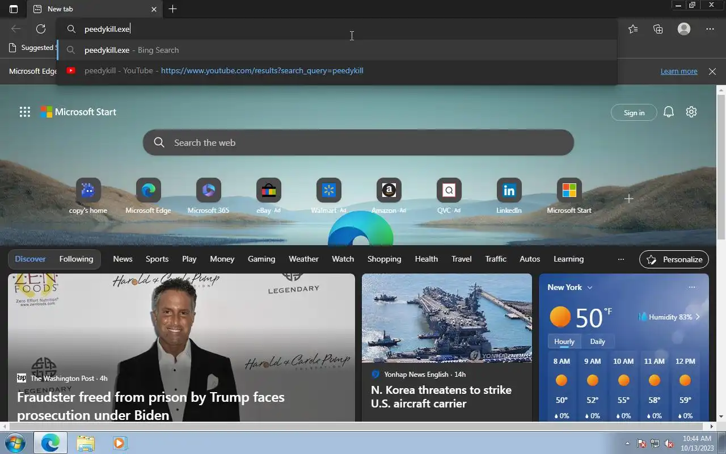Open the Fraudster freed from prison article
The height and width of the screenshot is (454, 726).
point(151,405)
